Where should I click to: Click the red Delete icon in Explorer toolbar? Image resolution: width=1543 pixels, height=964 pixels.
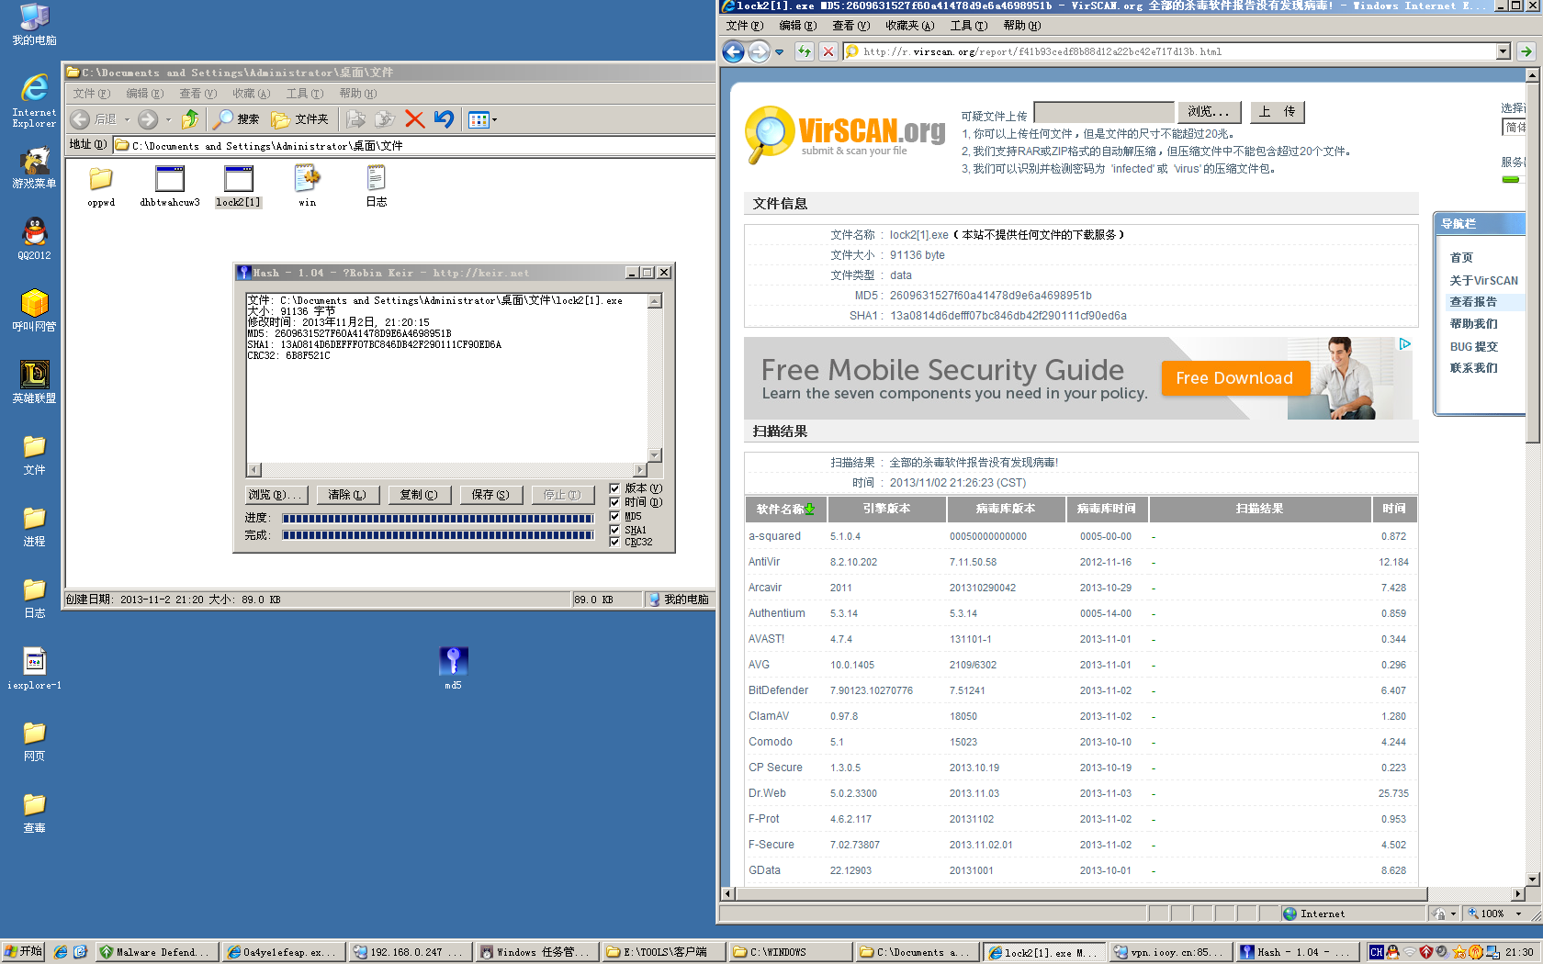414,119
